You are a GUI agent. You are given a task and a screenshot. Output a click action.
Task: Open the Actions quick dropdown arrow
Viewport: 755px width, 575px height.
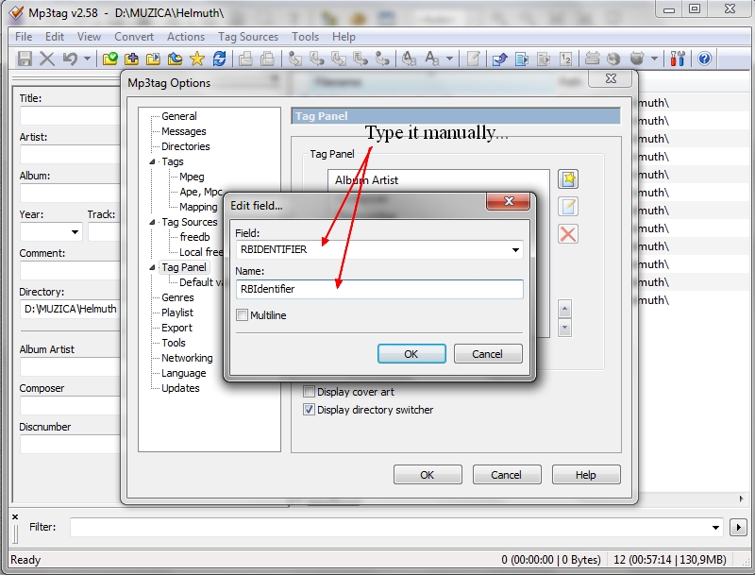[450, 59]
